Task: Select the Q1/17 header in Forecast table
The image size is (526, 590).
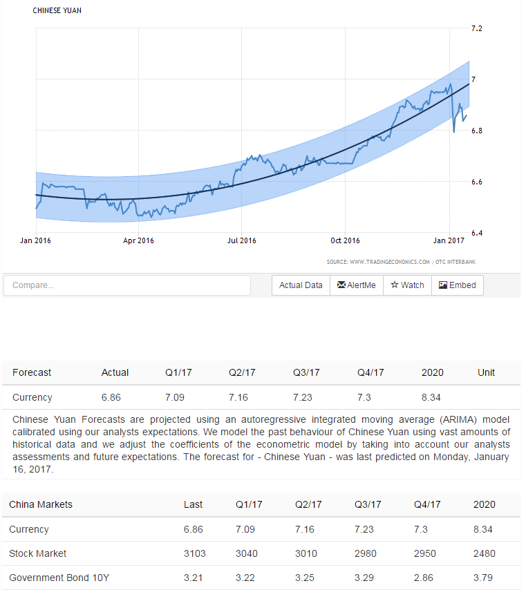Action: [x=178, y=372]
